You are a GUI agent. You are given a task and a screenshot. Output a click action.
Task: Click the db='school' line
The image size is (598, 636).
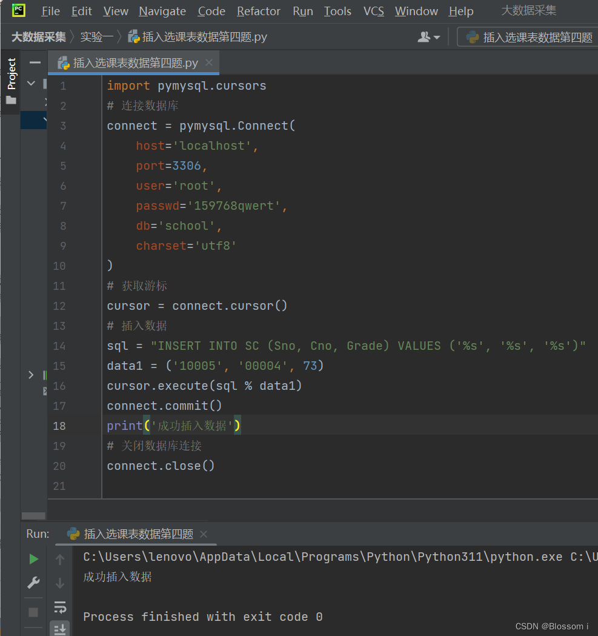(x=179, y=226)
